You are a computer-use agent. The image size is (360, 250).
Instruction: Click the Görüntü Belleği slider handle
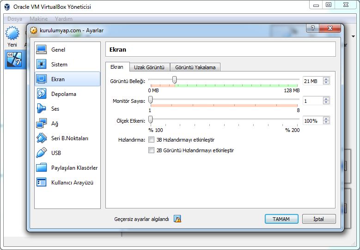tap(175, 80)
